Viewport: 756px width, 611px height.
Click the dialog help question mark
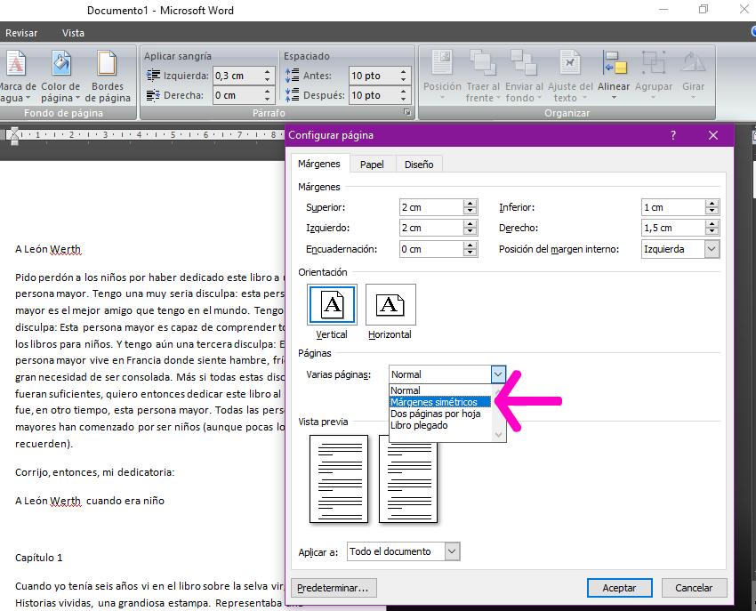[x=673, y=135]
